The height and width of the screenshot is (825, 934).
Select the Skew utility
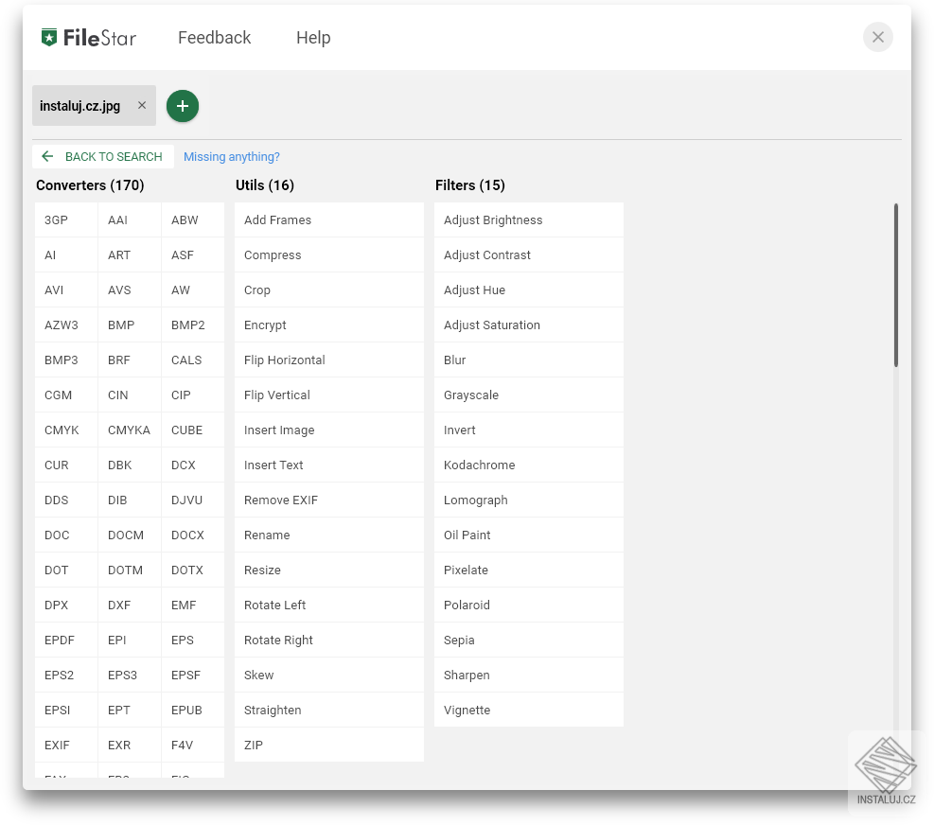tap(329, 675)
